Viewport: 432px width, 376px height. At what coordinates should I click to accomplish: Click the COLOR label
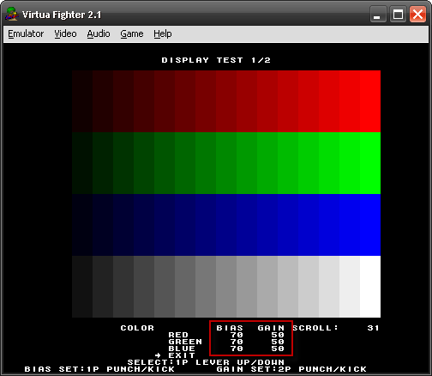tap(137, 328)
